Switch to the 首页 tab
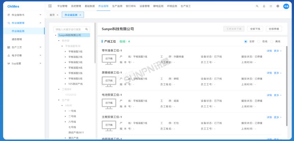The width and height of the screenshot is (294, 141). click(52, 15)
